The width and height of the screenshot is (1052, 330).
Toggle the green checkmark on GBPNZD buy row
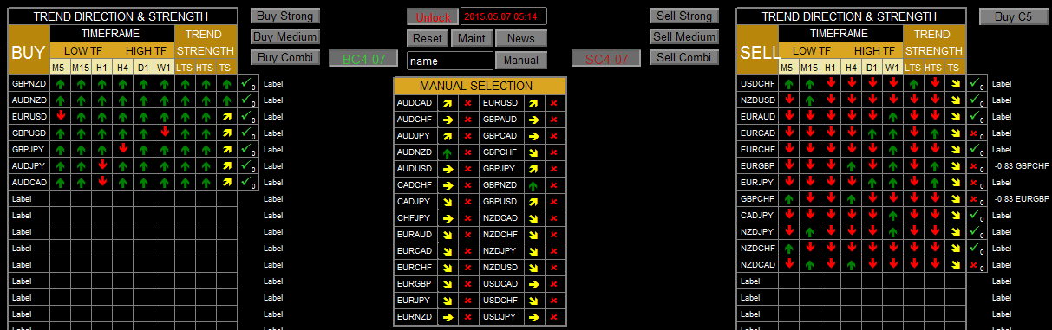247,84
